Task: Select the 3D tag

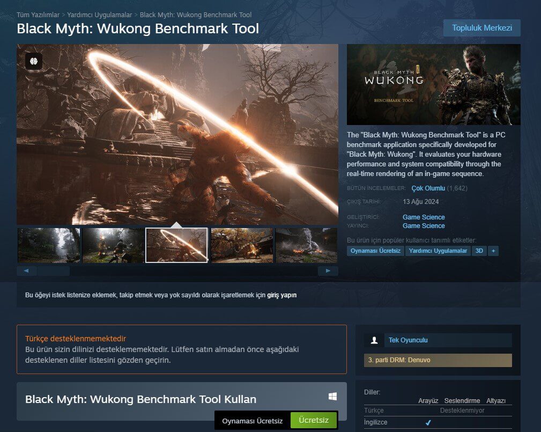Action: (x=479, y=251)
